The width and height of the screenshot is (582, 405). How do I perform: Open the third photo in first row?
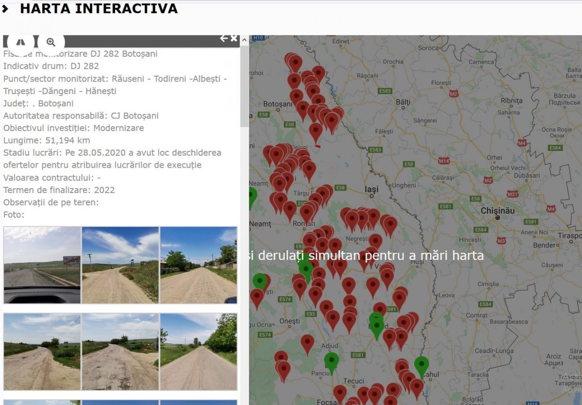coord(198,265)
